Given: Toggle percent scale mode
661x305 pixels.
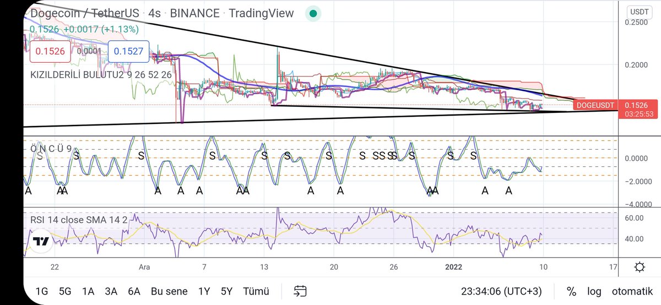Looking at the screenshot, I should (x=571, y=291).
